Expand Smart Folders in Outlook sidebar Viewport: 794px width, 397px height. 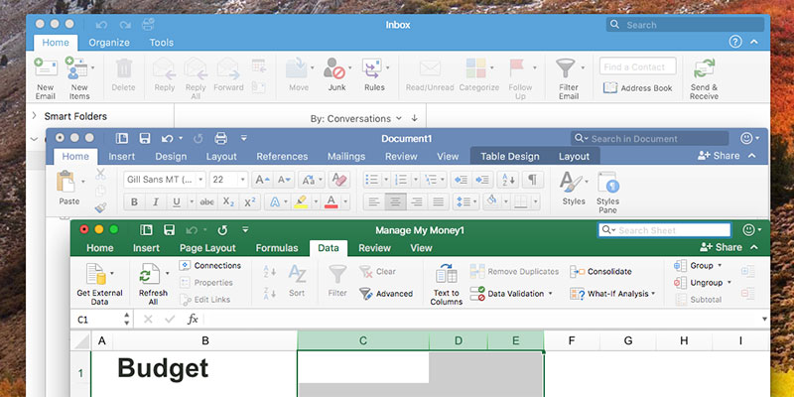tap(34, 116)
